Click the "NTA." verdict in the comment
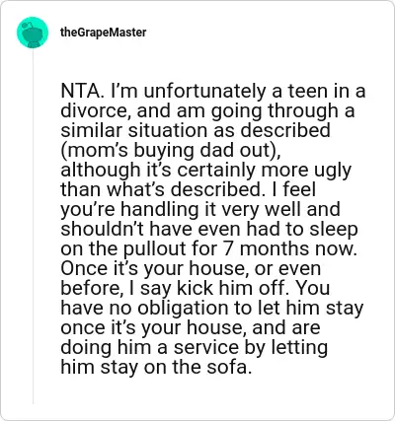Image resolution: width=395 pixels, height=421 pixels. (x=82, y=91)
